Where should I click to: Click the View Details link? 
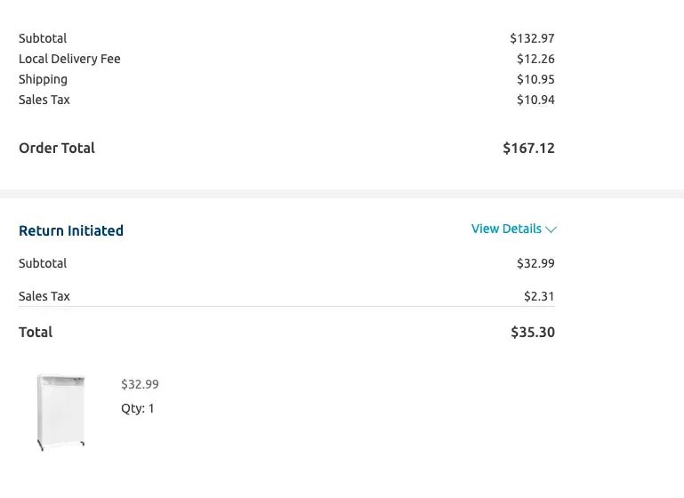tap(506, 229)
